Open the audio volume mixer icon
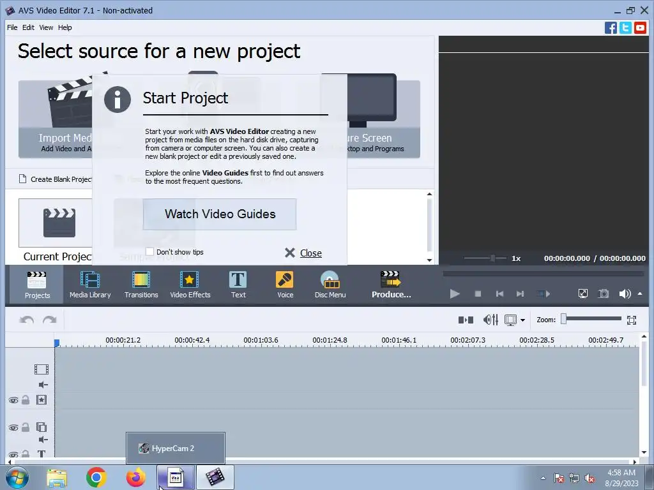Screen dimensions: 654x490 490,320
